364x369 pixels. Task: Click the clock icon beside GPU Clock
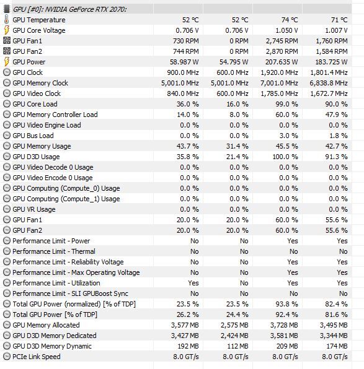click(x=7, y=72)
